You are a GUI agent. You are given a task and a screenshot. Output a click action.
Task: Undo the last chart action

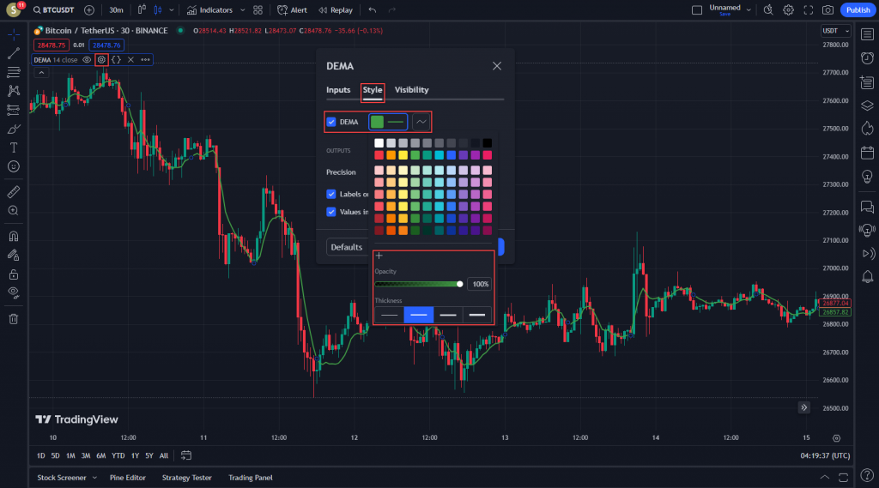click(x=373, y=10)
